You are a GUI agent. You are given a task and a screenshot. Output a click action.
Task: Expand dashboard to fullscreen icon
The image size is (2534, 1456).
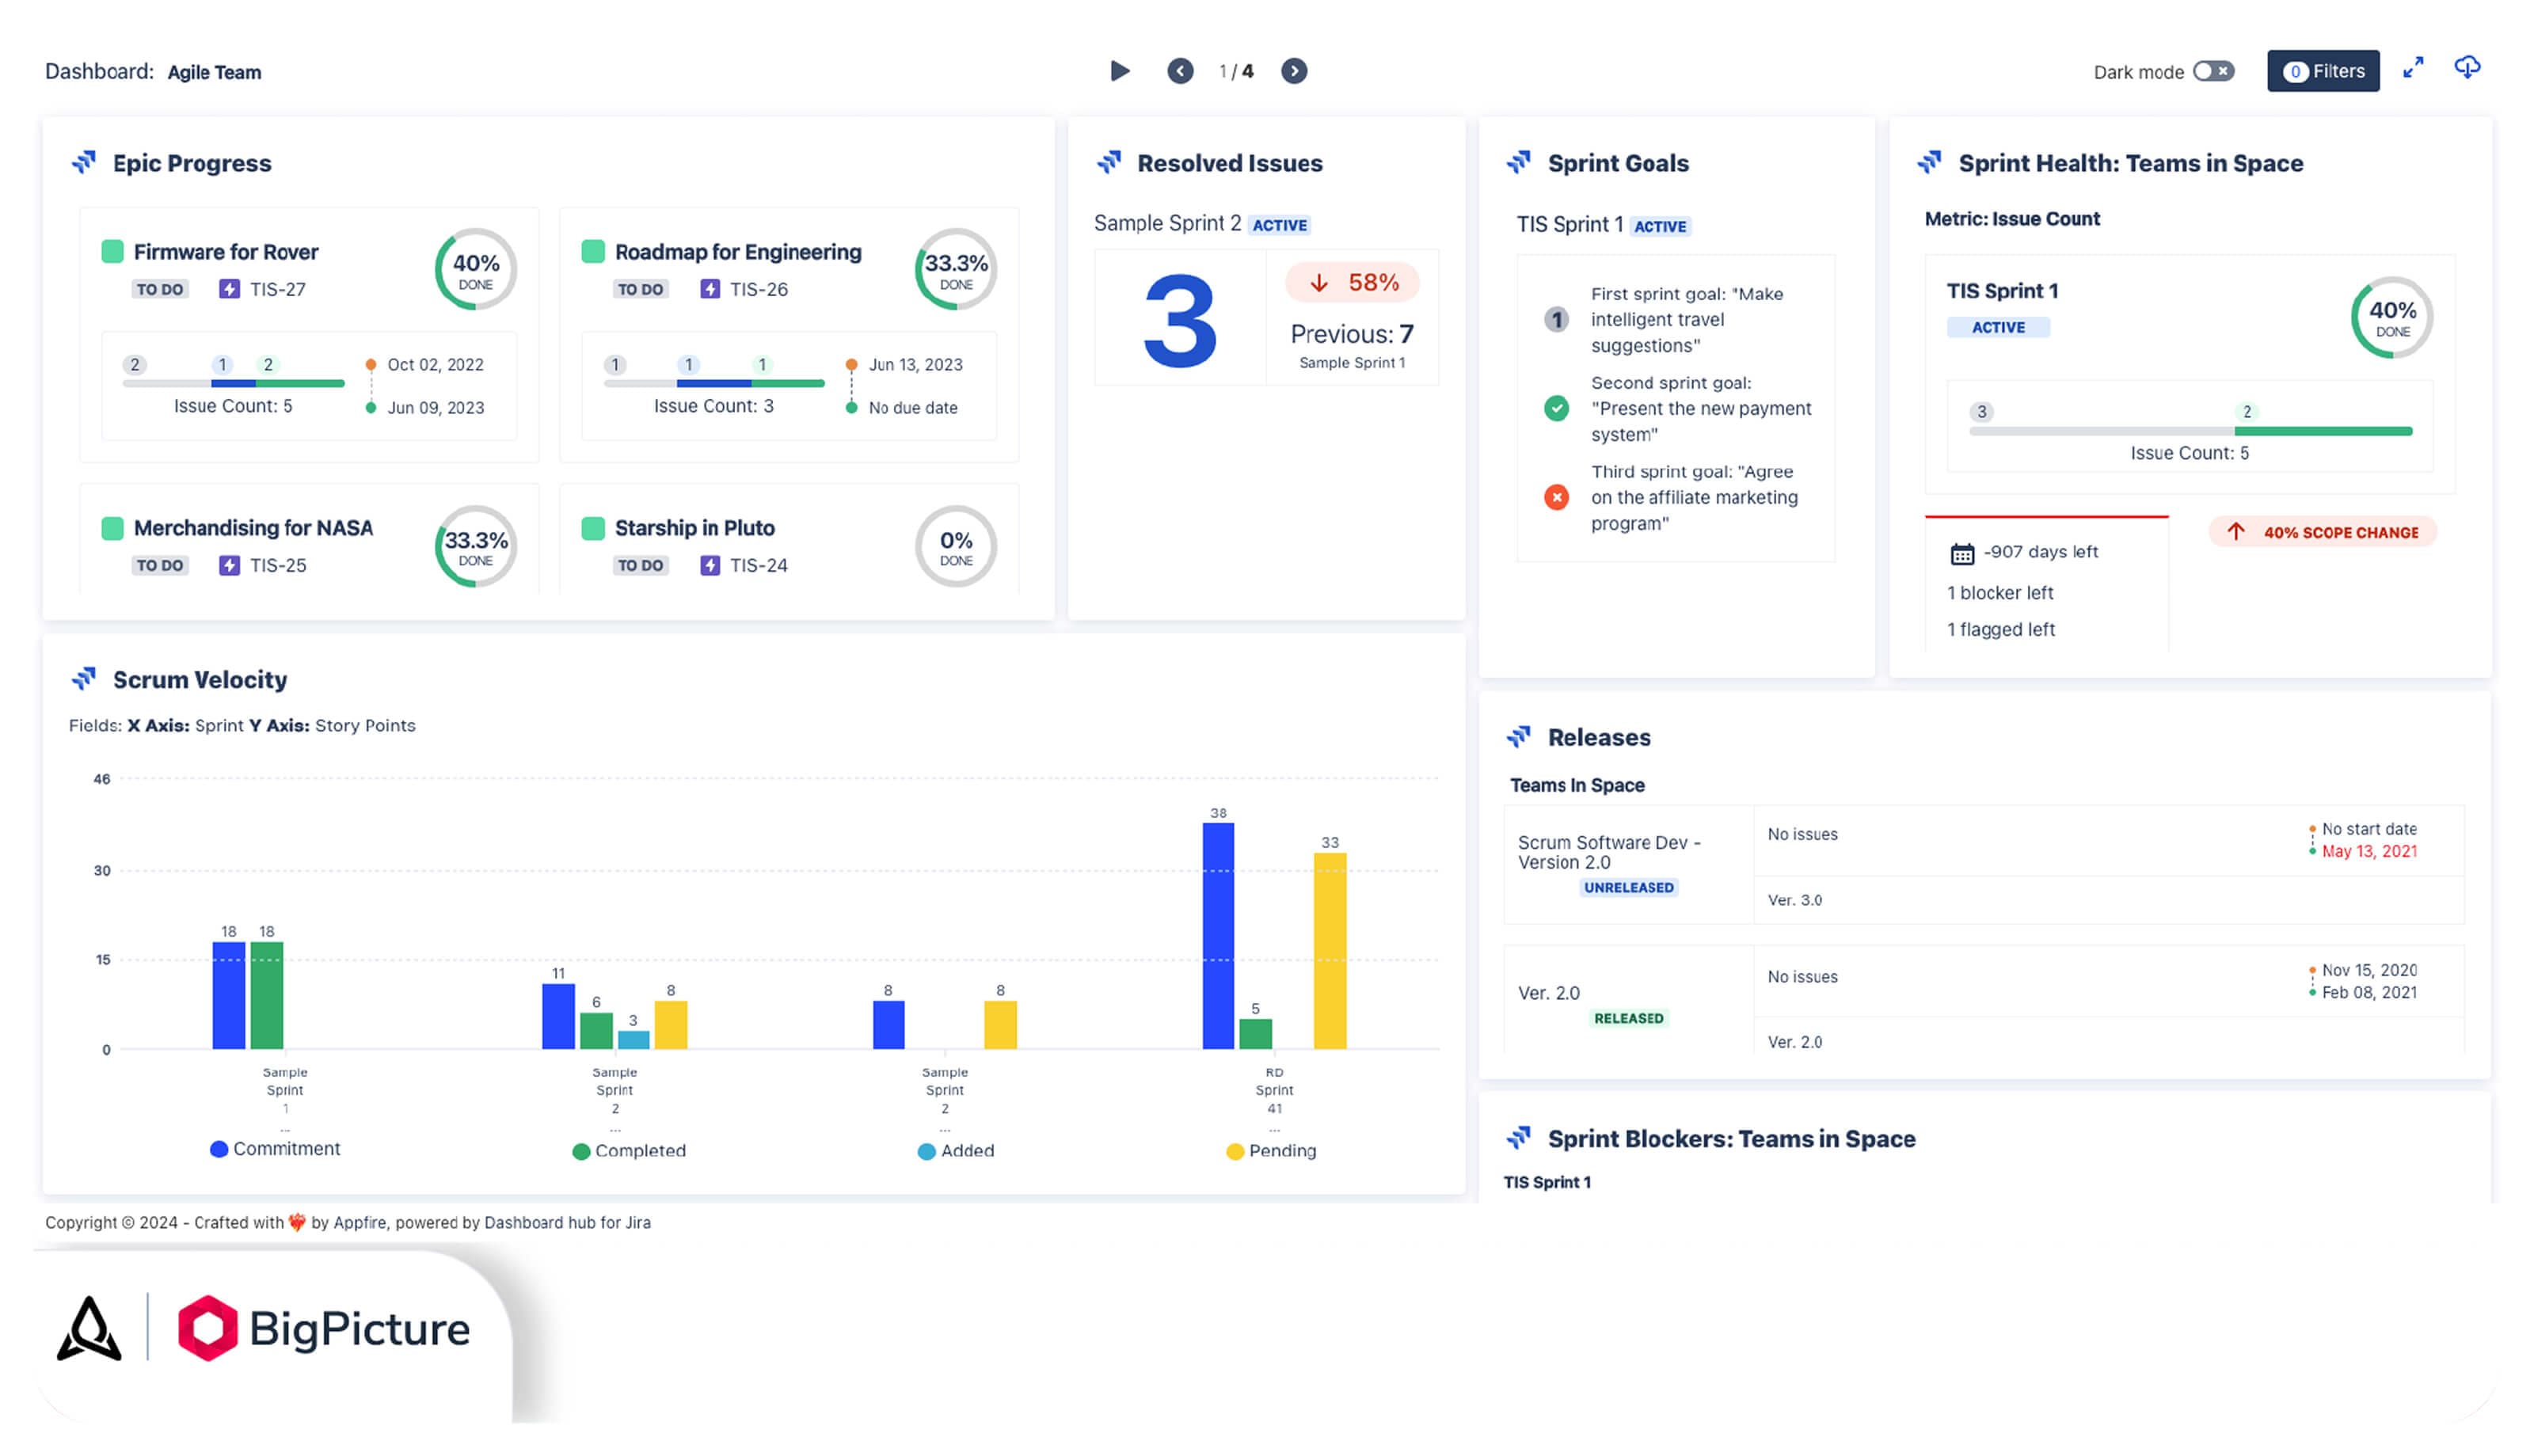[2413, 68]
